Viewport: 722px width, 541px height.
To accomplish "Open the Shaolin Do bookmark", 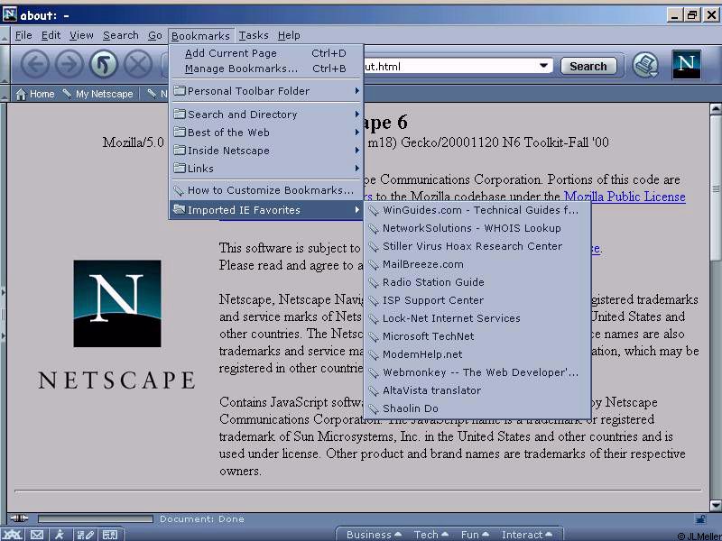I will tap(477, 408).
